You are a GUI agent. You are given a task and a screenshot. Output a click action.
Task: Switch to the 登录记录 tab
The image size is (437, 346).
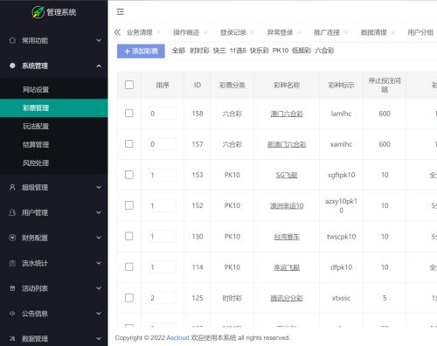coord(233,32)
